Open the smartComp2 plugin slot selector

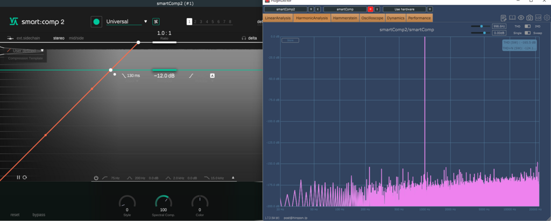coord(286,9)
